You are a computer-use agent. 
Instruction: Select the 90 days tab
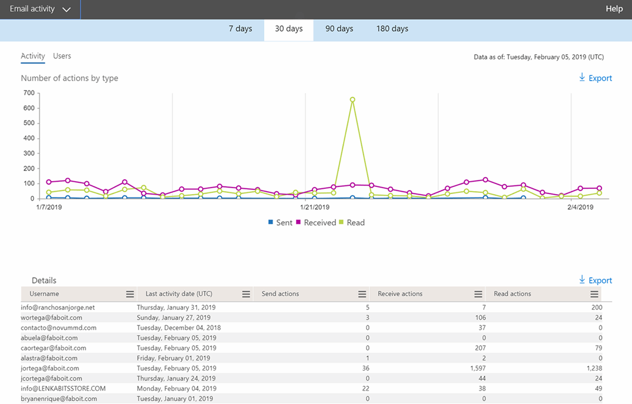click(339, 28)
